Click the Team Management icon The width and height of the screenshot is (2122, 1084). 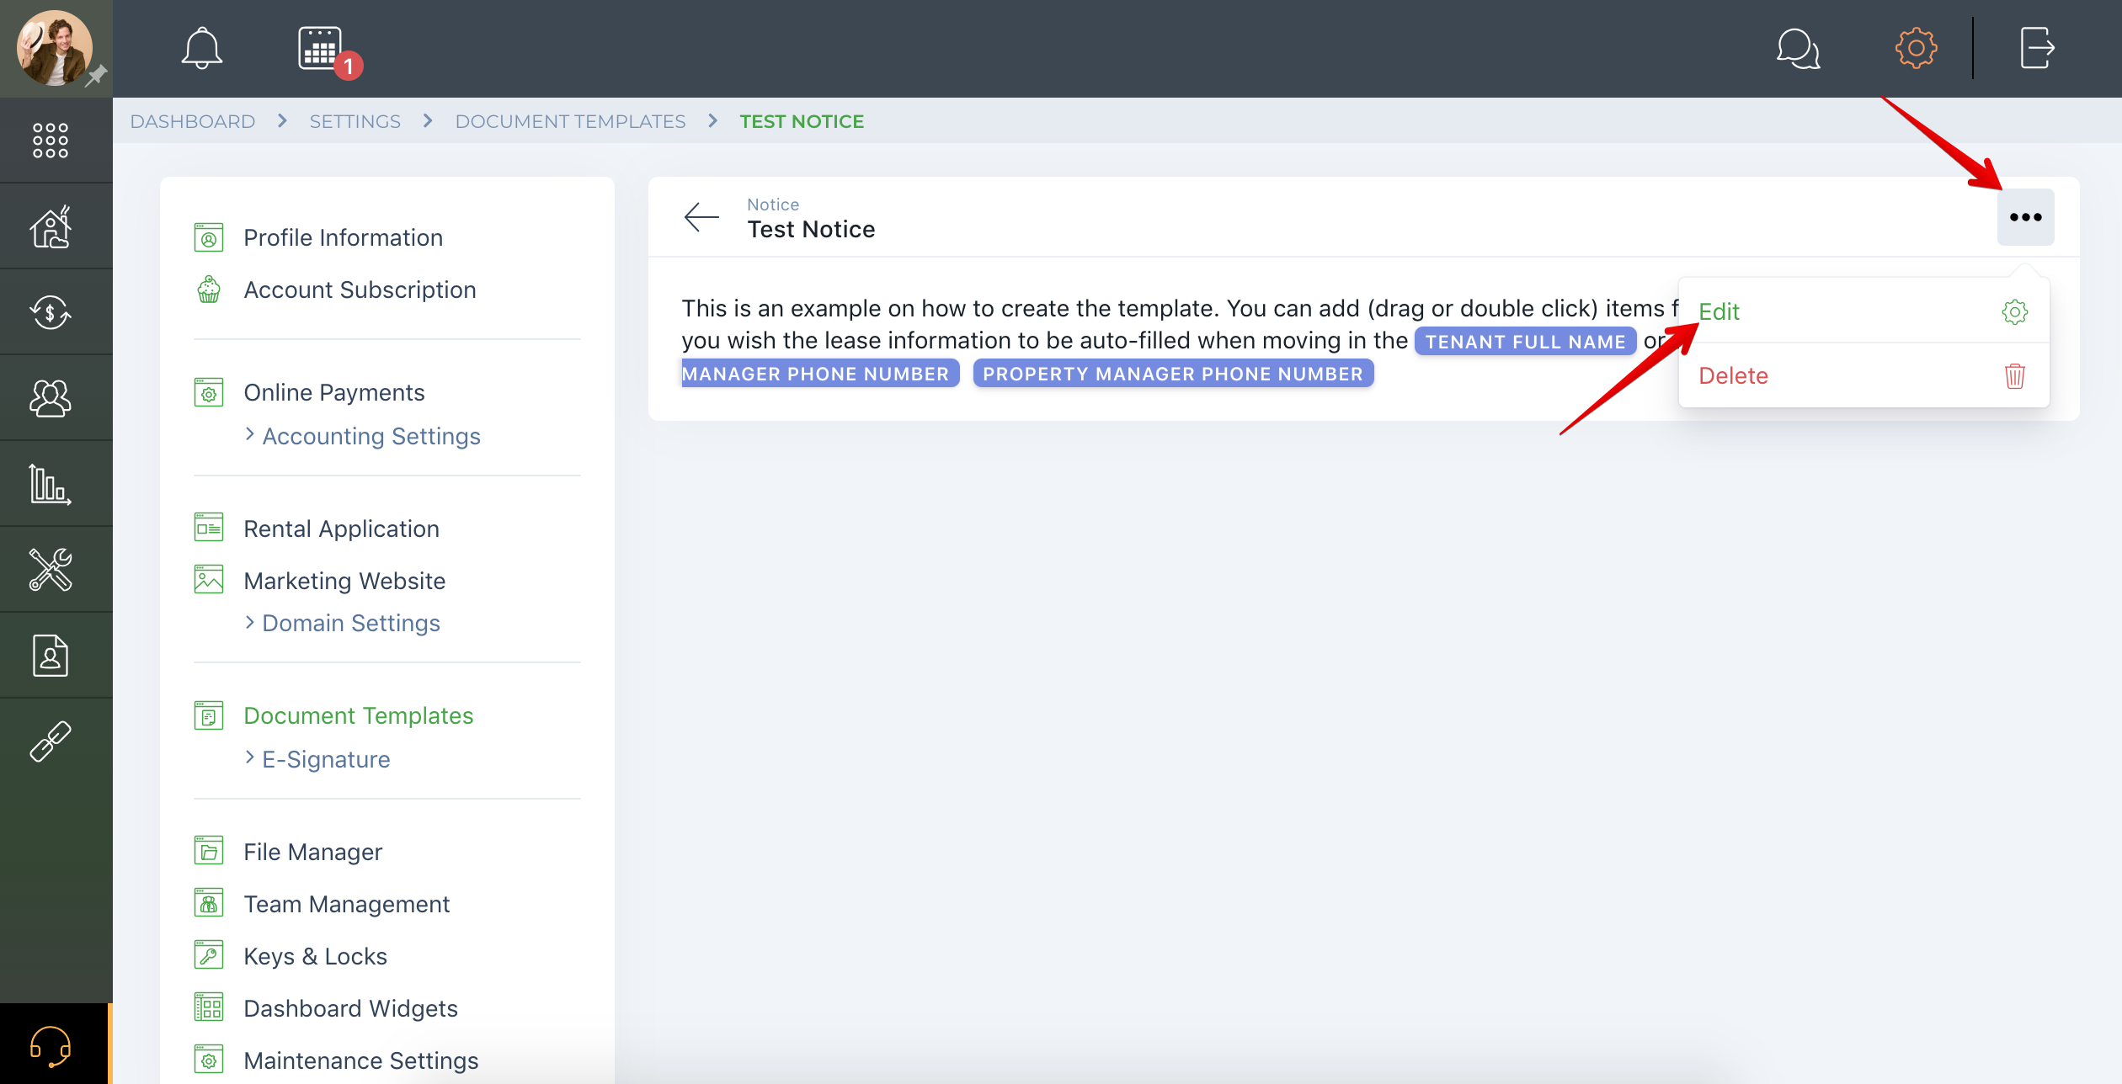[209, 902]
